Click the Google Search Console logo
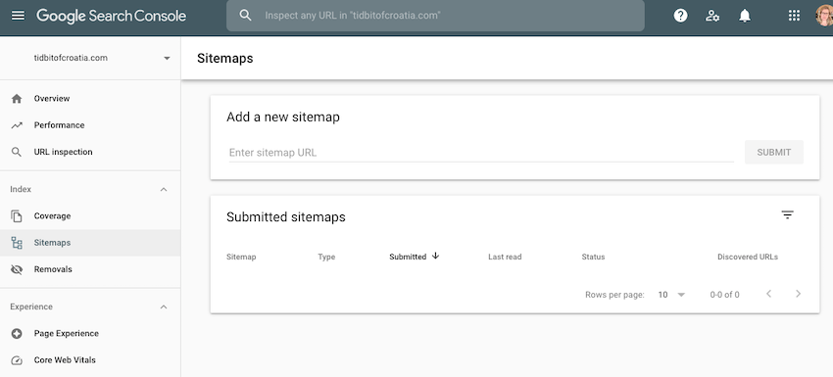This screenshot has height=377, width=833. [x=111, y=16]
